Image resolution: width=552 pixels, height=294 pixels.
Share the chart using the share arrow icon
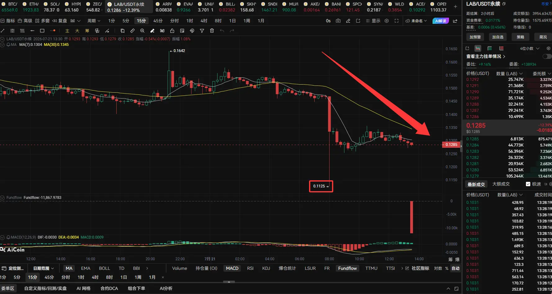(455, 21)
